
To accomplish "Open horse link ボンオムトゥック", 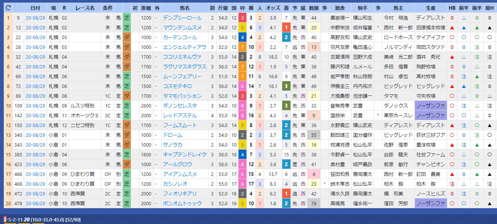I will click(182, 203).
